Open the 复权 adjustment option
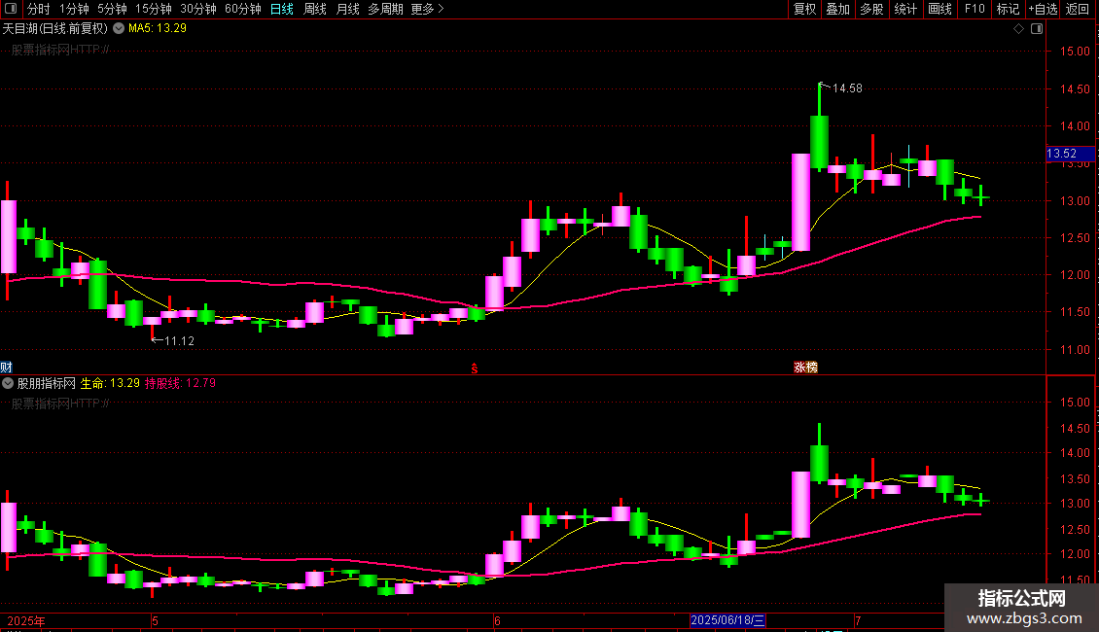The width and height of the screenshot is (1099, 632). click(x=804, y=9)
